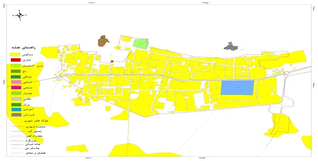This screenshot has width=318, height=161.
Task: Click the legend label جاده فرعی
Action: click(x=32, y=148)
